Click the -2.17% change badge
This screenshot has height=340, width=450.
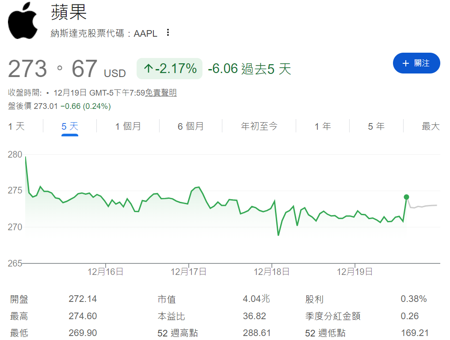169,69
